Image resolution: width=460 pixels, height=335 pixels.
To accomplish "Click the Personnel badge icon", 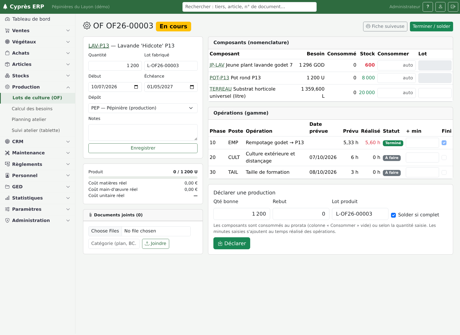I will tap(7, 176).
